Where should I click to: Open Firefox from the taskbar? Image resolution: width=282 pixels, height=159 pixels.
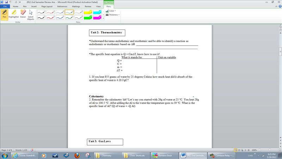[x=77, y=155]
